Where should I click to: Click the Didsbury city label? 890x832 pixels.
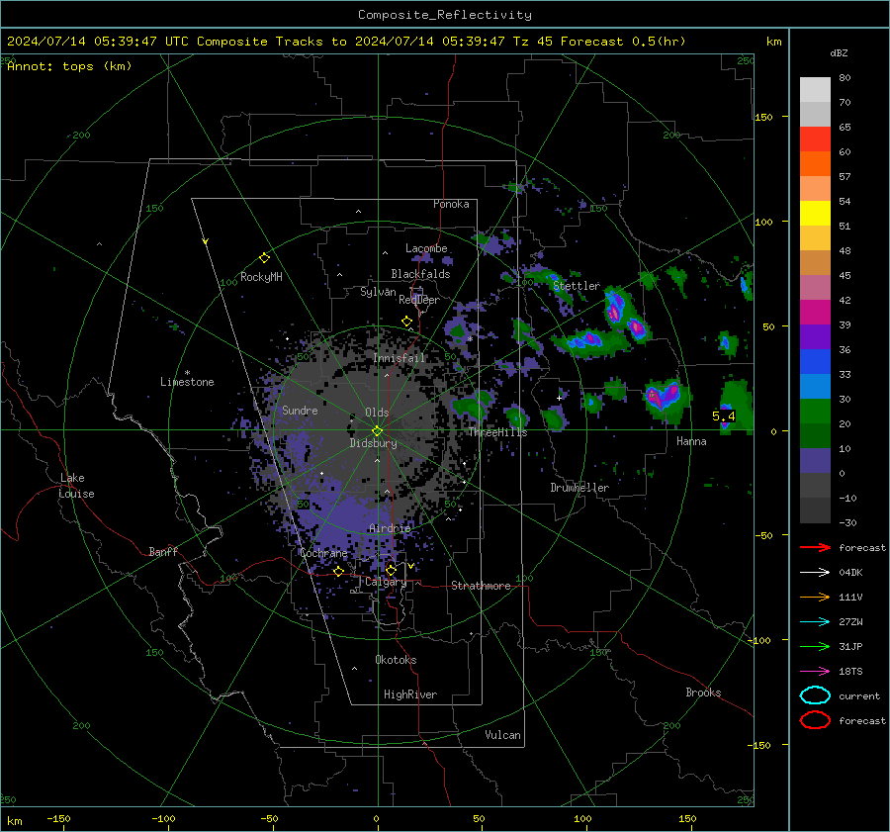coord(374,443)
